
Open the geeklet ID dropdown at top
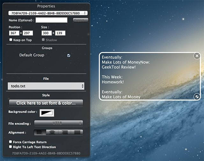48,13
